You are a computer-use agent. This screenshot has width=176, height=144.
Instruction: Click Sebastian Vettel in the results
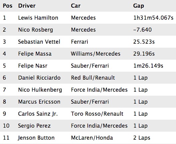(x=39, y=42)
